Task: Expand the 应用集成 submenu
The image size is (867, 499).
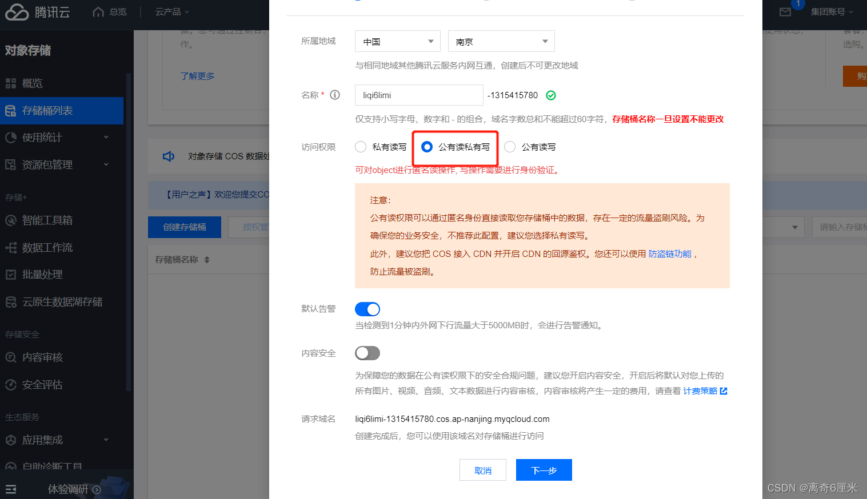Action: pos(106,440)
